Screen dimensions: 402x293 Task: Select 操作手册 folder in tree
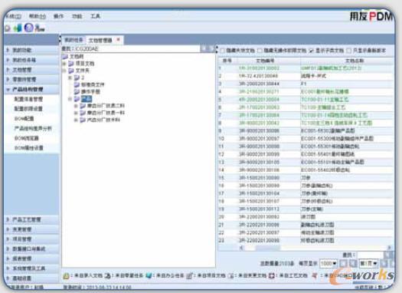(x=90, y=91)
